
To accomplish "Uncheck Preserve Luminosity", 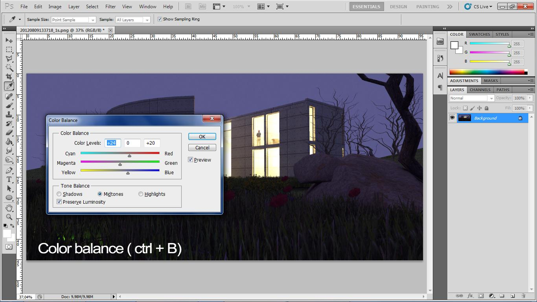I will (x=59, y=202).
